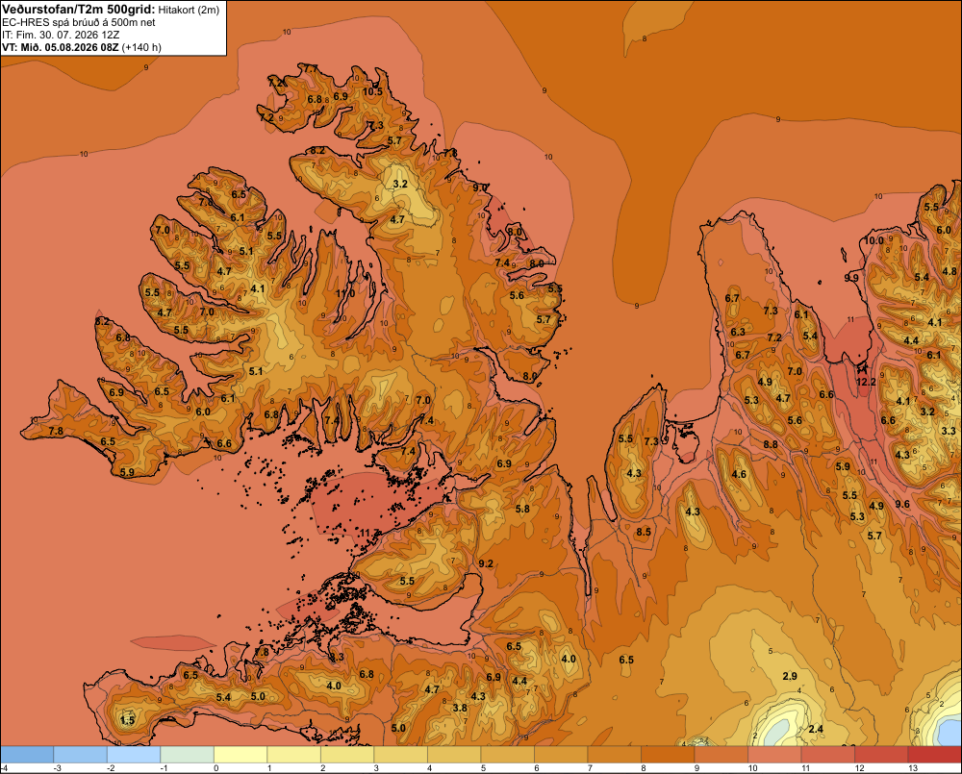Viewport: 962px width, 774px height.
Task: Click the title text 'Veðurstofan/T2m 500grid:'
Action: click(x=79, y=9)
